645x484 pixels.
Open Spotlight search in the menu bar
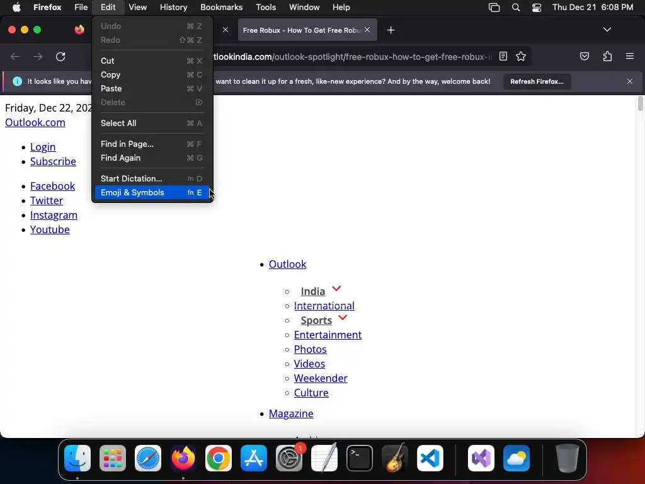515,8
